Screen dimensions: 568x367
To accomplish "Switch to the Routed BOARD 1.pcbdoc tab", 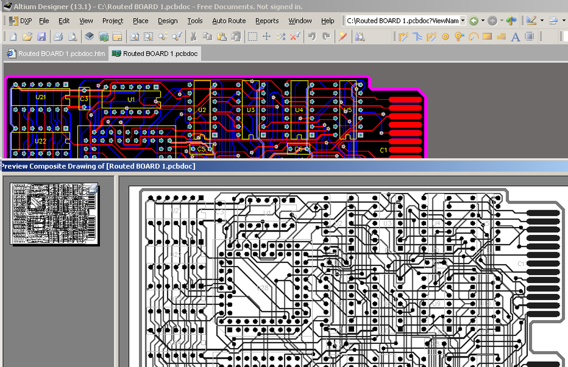I will point(155,54).
